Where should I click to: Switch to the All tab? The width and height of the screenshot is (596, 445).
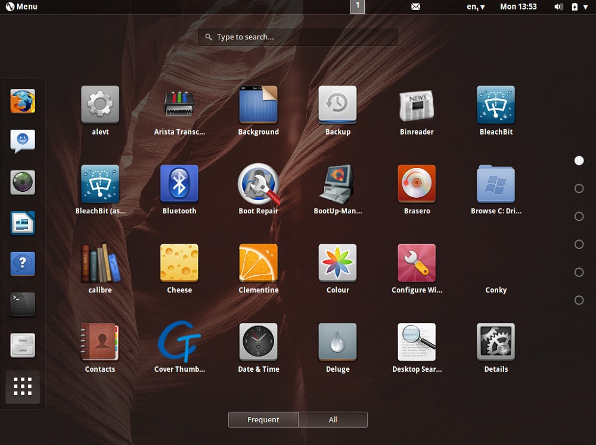[x=333, y=419]
